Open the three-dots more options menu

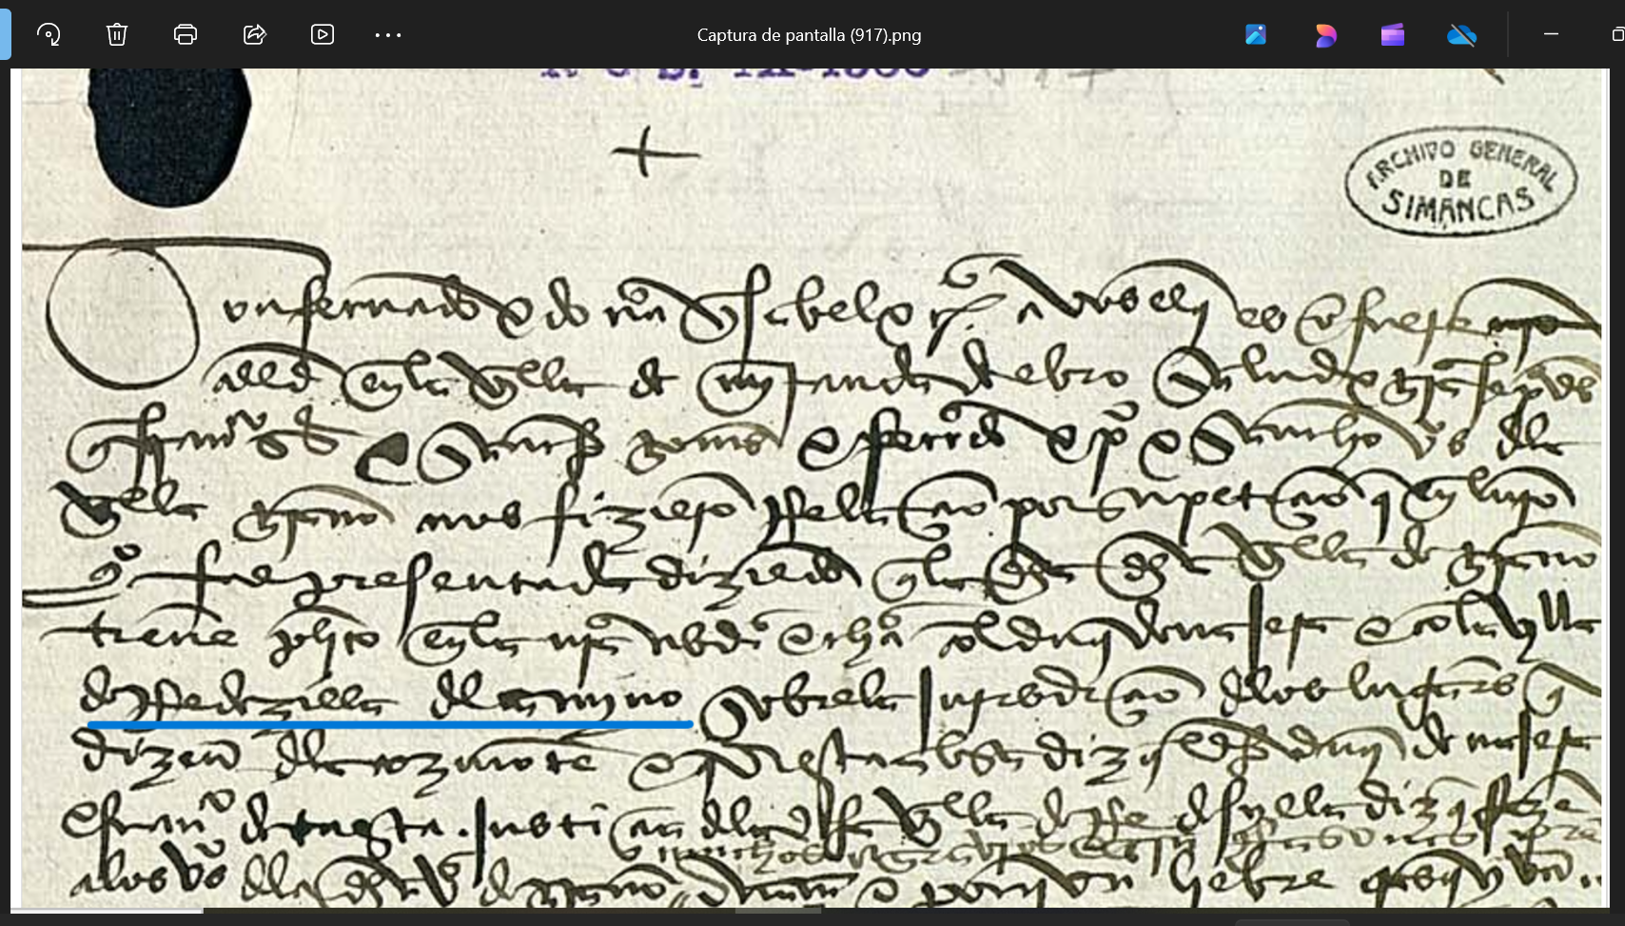click(388, 35)
